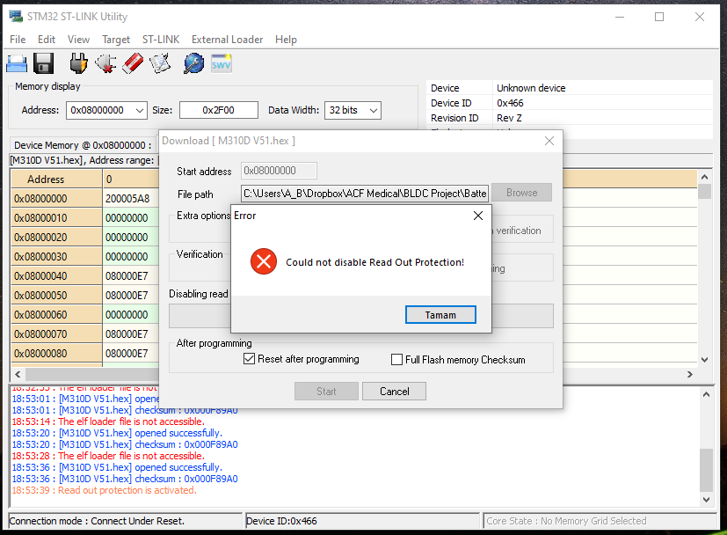Click the Browse button

click(521, 193)
